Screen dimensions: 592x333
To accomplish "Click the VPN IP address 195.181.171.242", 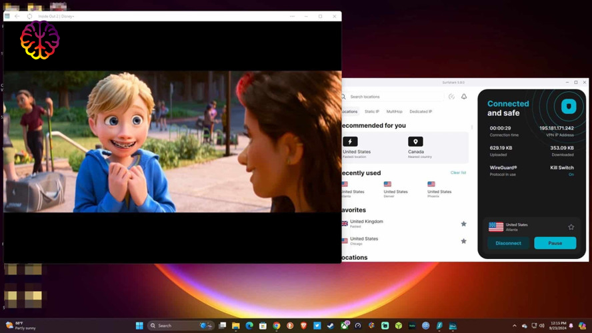I will 556,129.
